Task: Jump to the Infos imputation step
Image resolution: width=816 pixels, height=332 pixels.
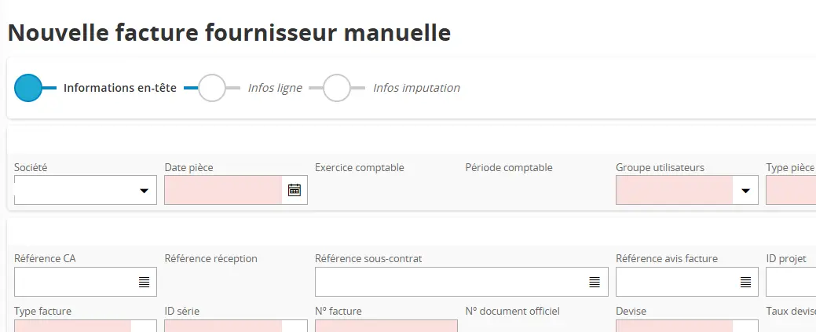Action: (337, 88)
